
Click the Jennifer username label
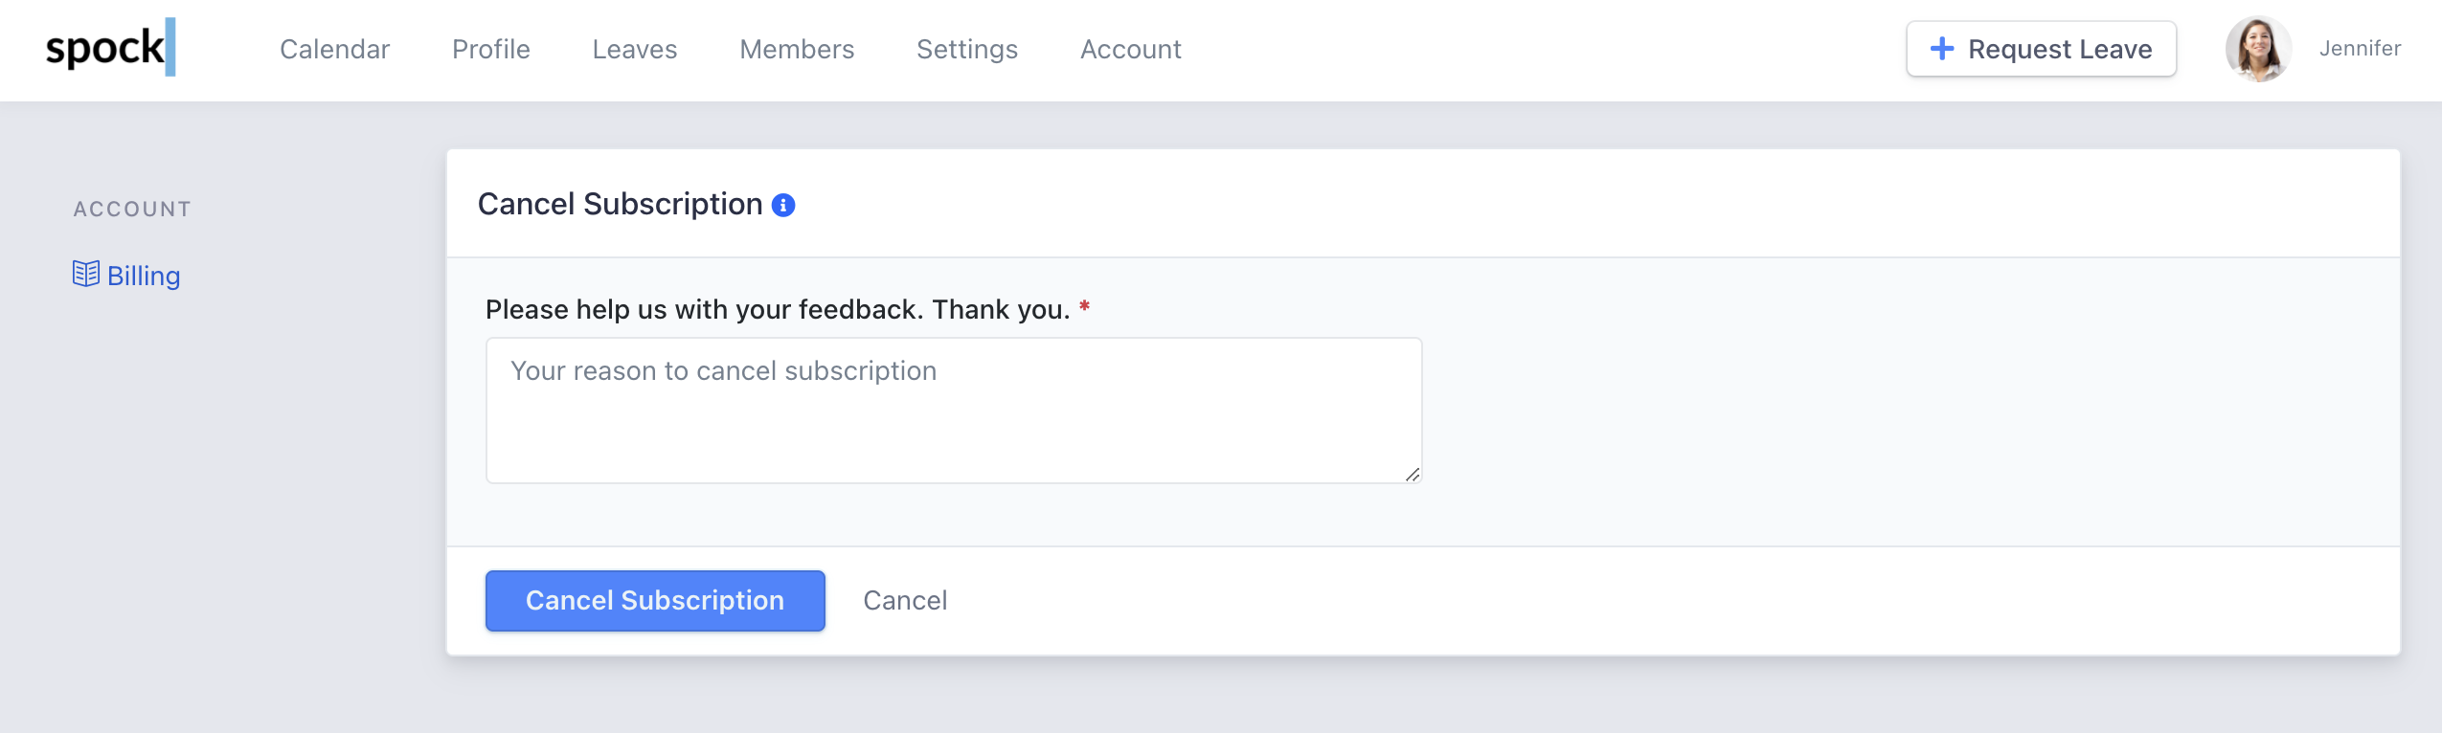click(x=2359, y=49)
